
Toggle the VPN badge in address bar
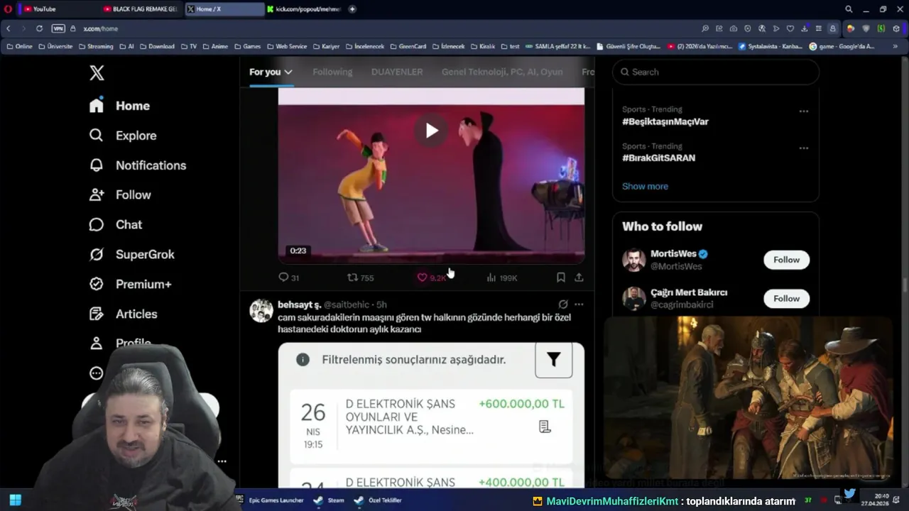(58, 28)
